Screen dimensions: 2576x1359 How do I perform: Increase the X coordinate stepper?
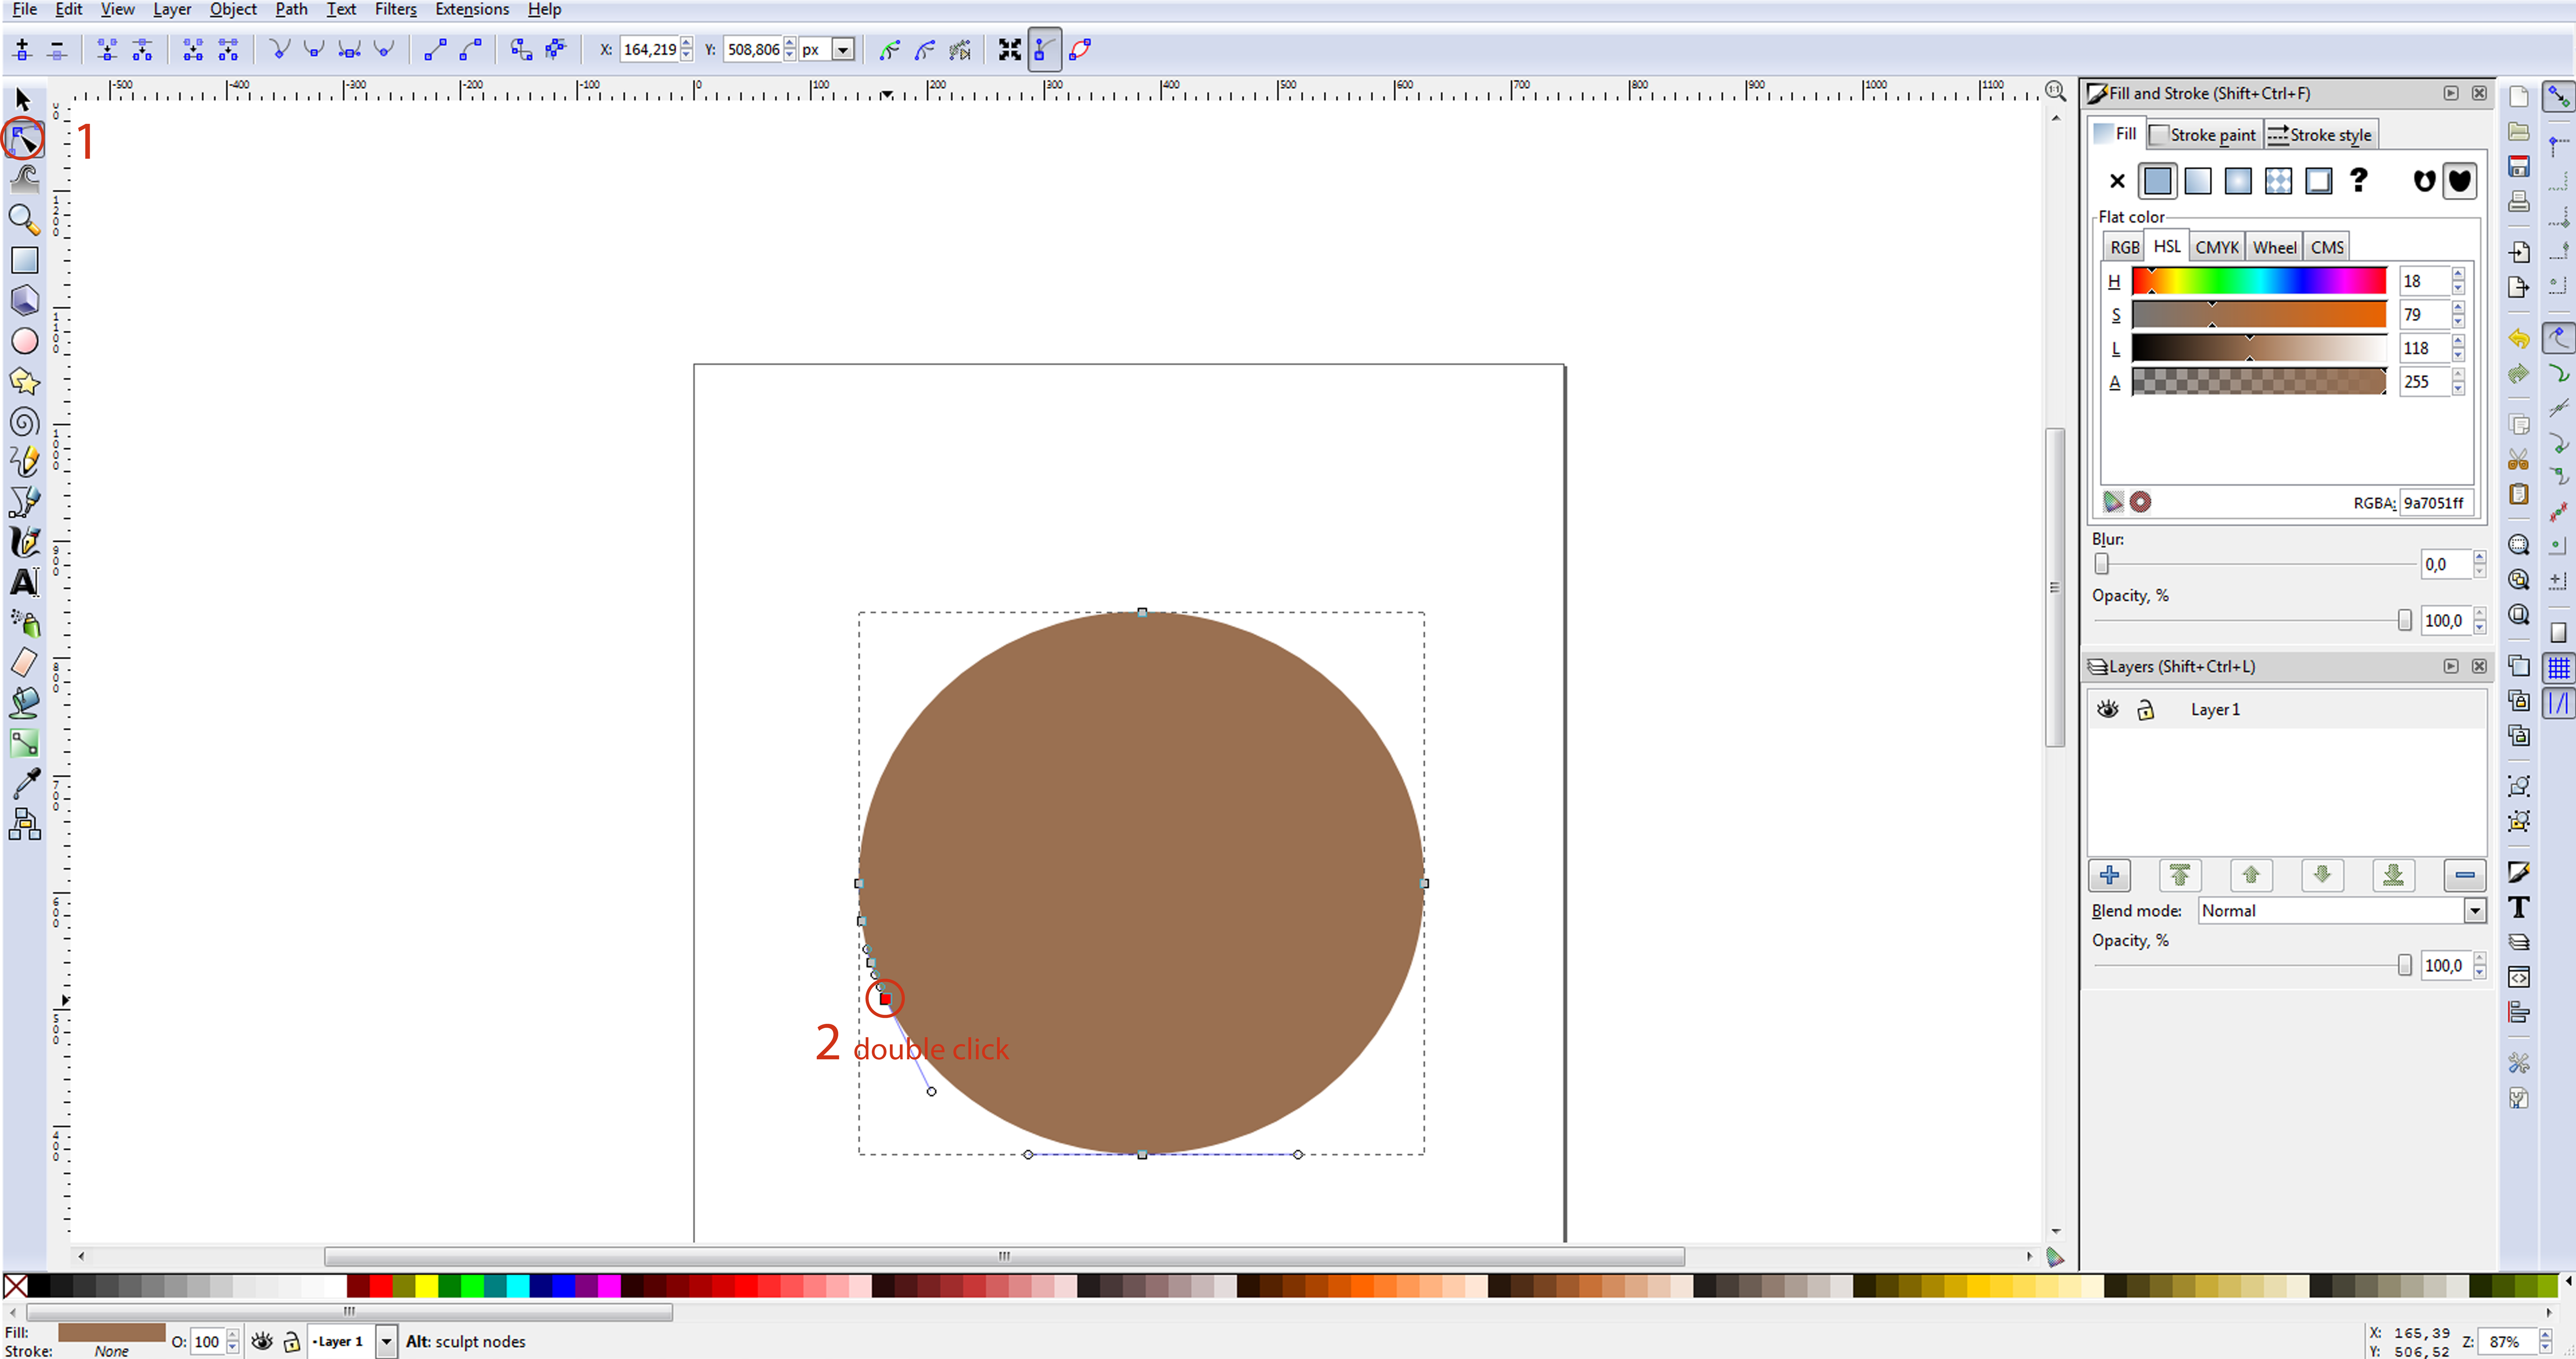tap(686, 43)
